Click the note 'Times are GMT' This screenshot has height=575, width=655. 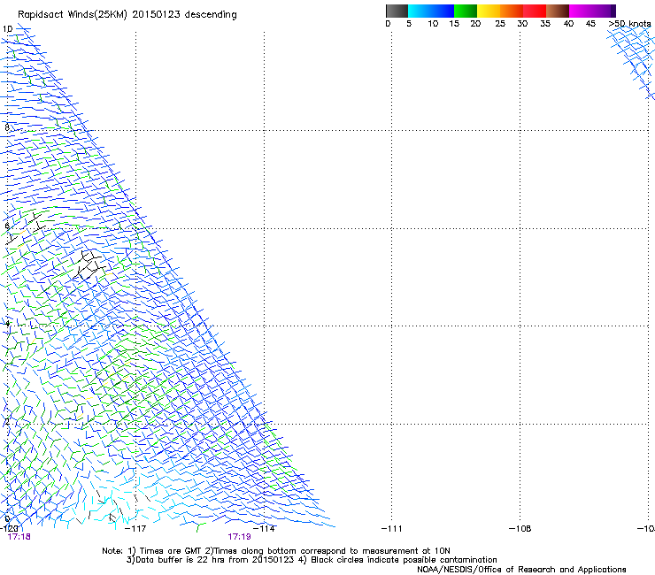pos(171,551)
